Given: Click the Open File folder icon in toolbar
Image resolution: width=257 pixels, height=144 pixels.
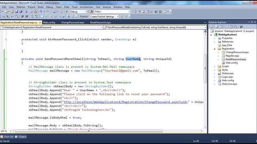Looking at the screenshot, I should 12,12.
